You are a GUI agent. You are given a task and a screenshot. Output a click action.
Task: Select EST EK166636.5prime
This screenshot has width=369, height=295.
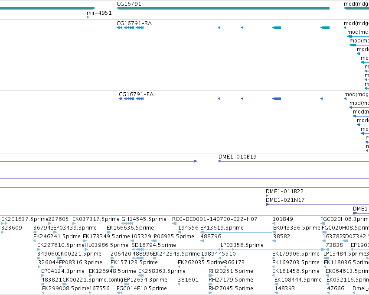point(130,228)
